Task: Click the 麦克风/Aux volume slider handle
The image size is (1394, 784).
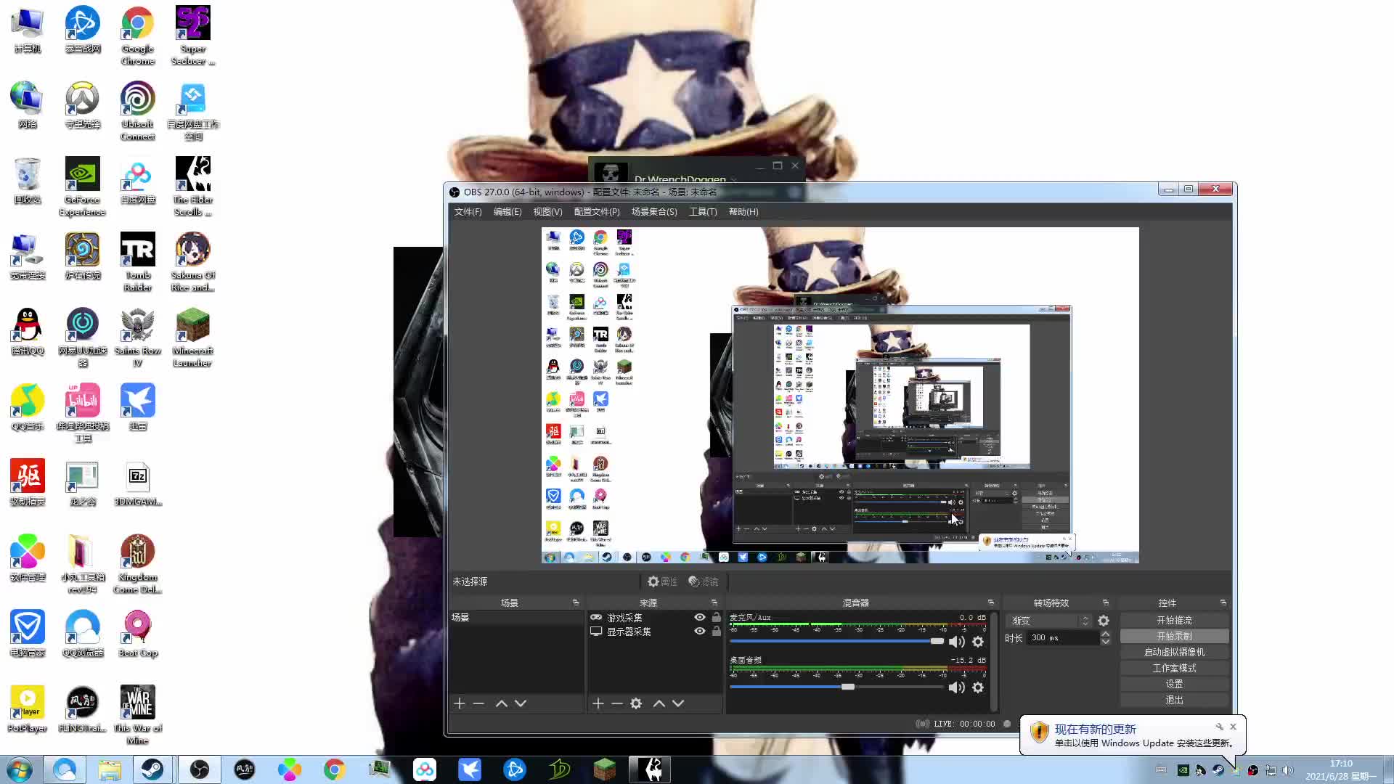Action: click(937, 641)
